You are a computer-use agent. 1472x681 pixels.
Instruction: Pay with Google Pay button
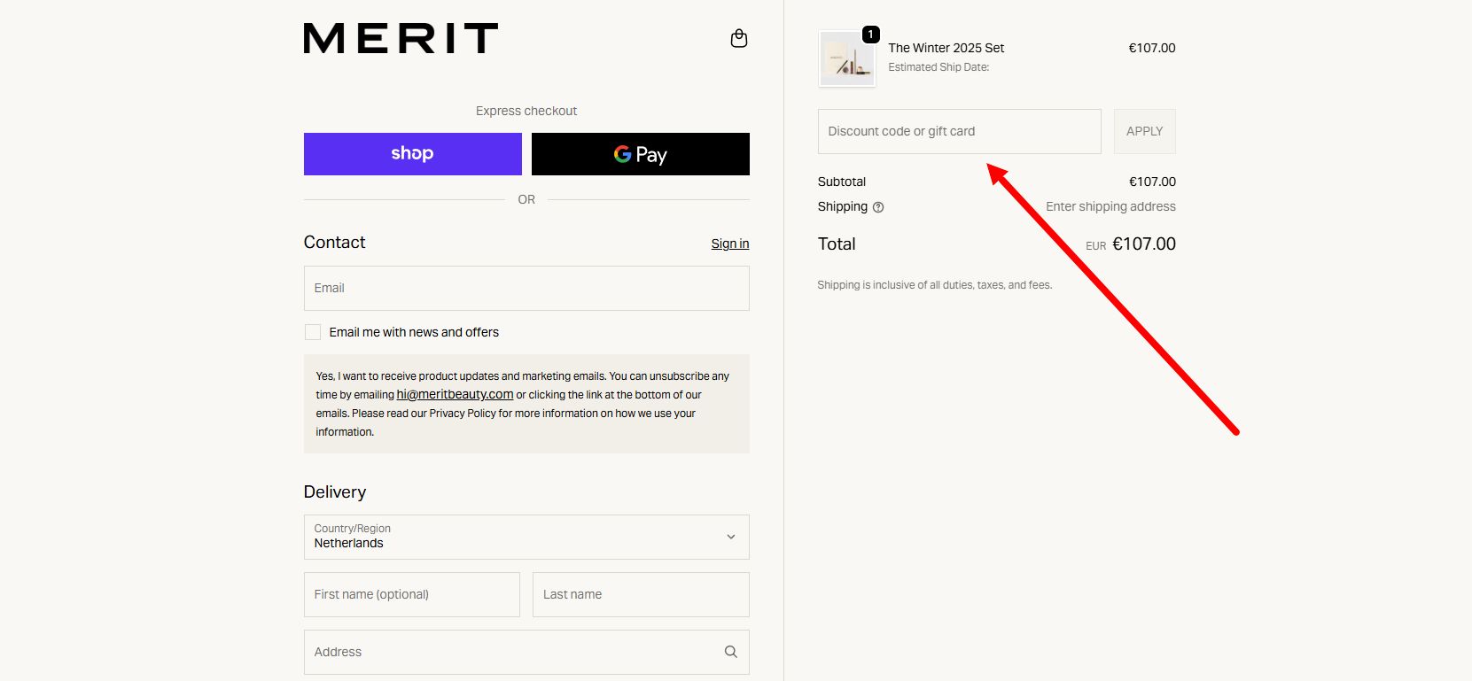[x=641, y=154]
